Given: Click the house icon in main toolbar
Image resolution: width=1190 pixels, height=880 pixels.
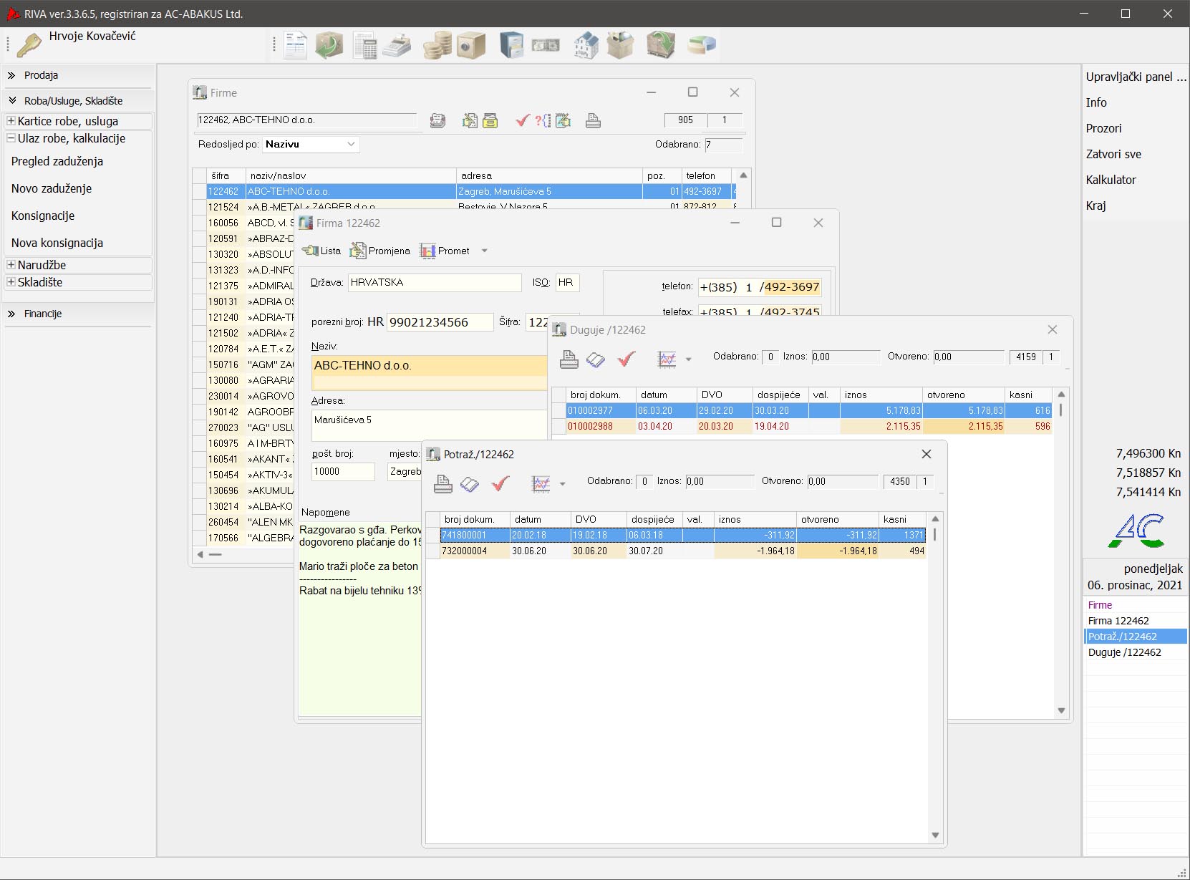Looking at the screenshot, I should click(586, 46).
